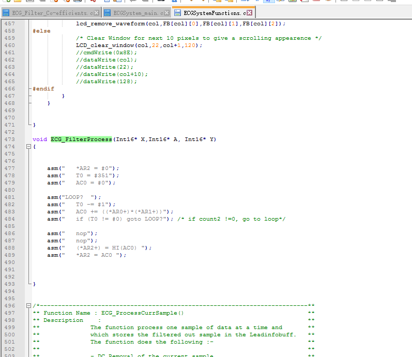Collapse the comment block fold at line 496
The image size is (412, 357).
point(29,305)
